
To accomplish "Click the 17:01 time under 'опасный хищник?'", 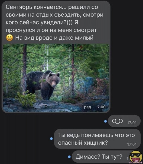I will pos(132,144).
